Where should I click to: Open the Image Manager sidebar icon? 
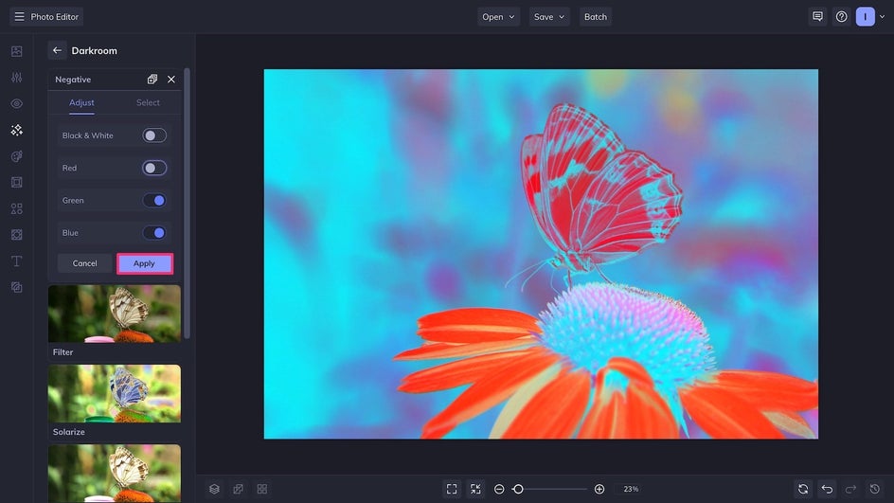[16, 51]
